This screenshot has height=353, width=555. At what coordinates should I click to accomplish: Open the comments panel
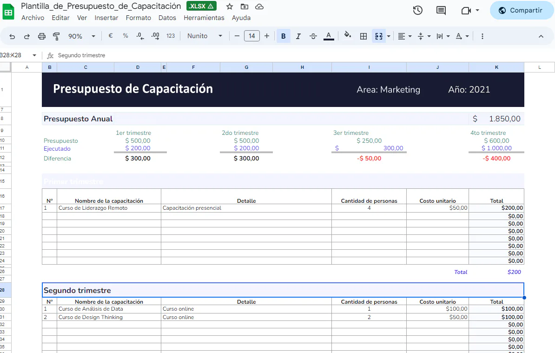tap(441, 10)
